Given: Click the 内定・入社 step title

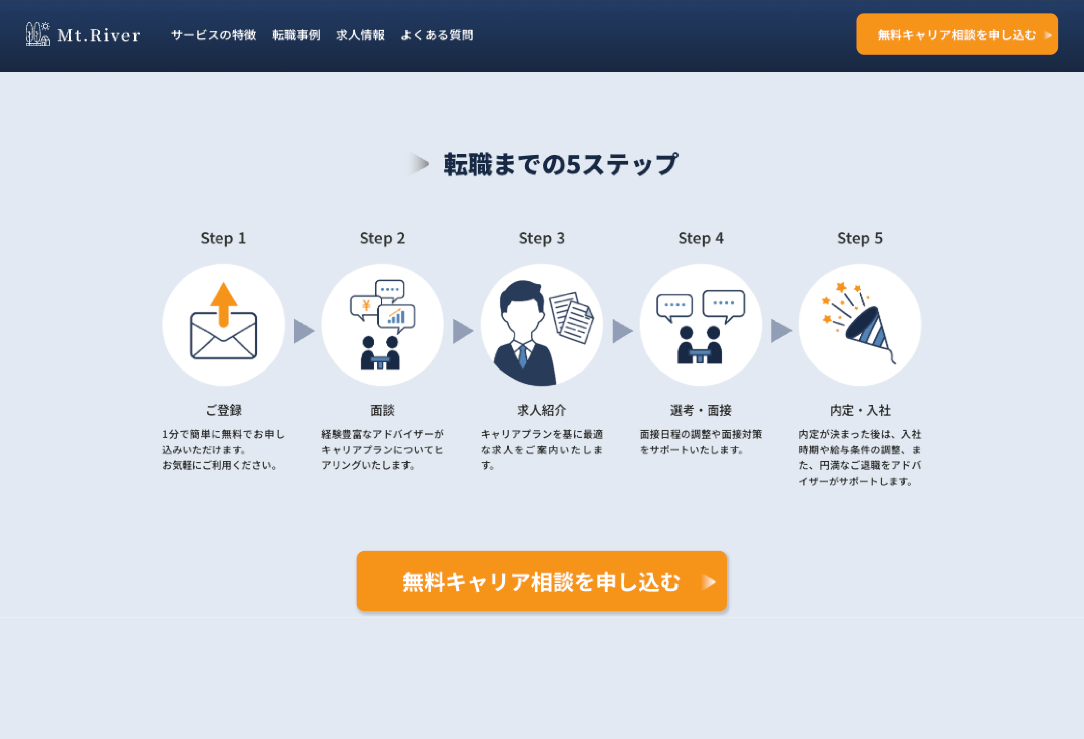Looking at the screenshot, I should tap(860, 410).
